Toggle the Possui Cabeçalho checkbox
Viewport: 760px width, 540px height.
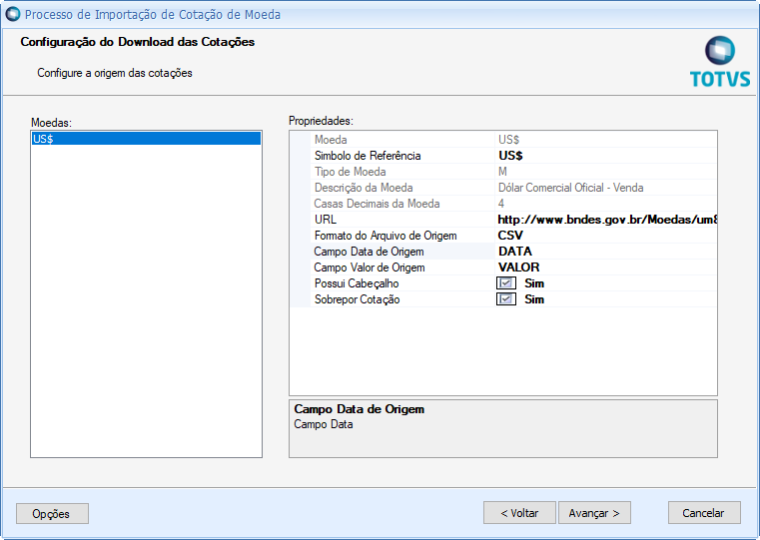pos(506,283)
